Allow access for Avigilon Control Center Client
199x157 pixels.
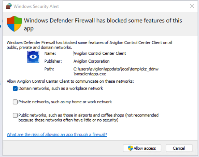[142, 148]
